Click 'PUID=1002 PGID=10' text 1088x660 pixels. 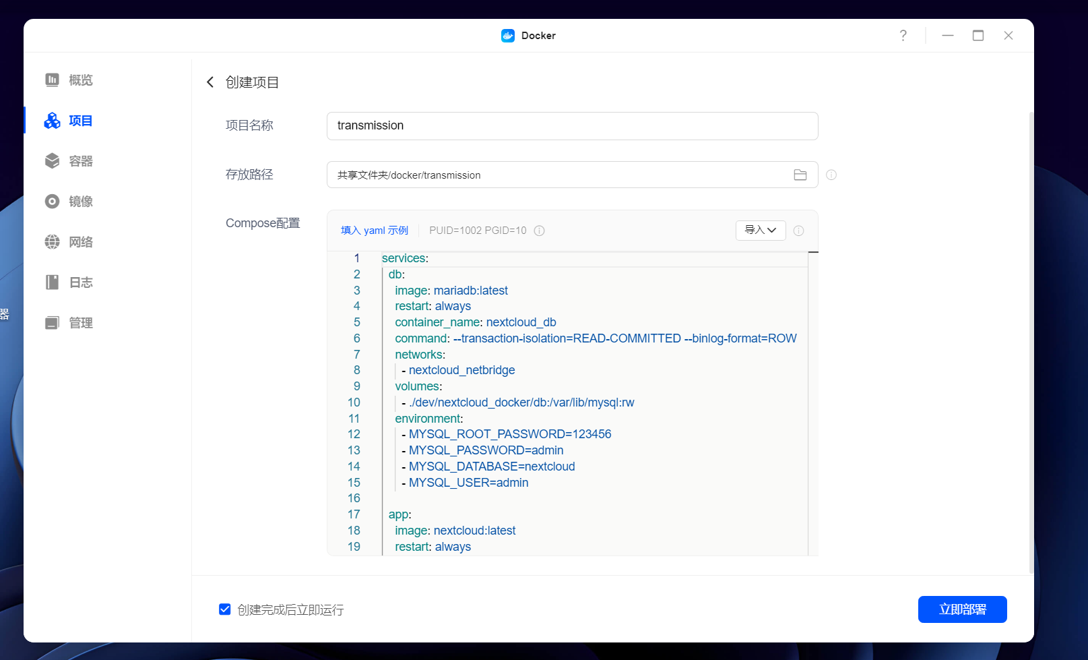click(478, 231)
